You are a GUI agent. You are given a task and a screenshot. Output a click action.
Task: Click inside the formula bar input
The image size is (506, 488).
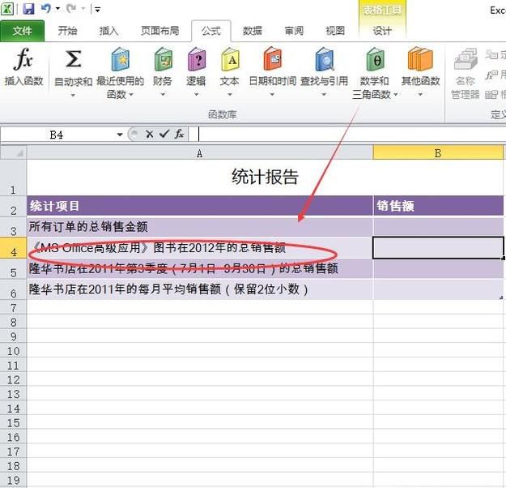[348, 134]
